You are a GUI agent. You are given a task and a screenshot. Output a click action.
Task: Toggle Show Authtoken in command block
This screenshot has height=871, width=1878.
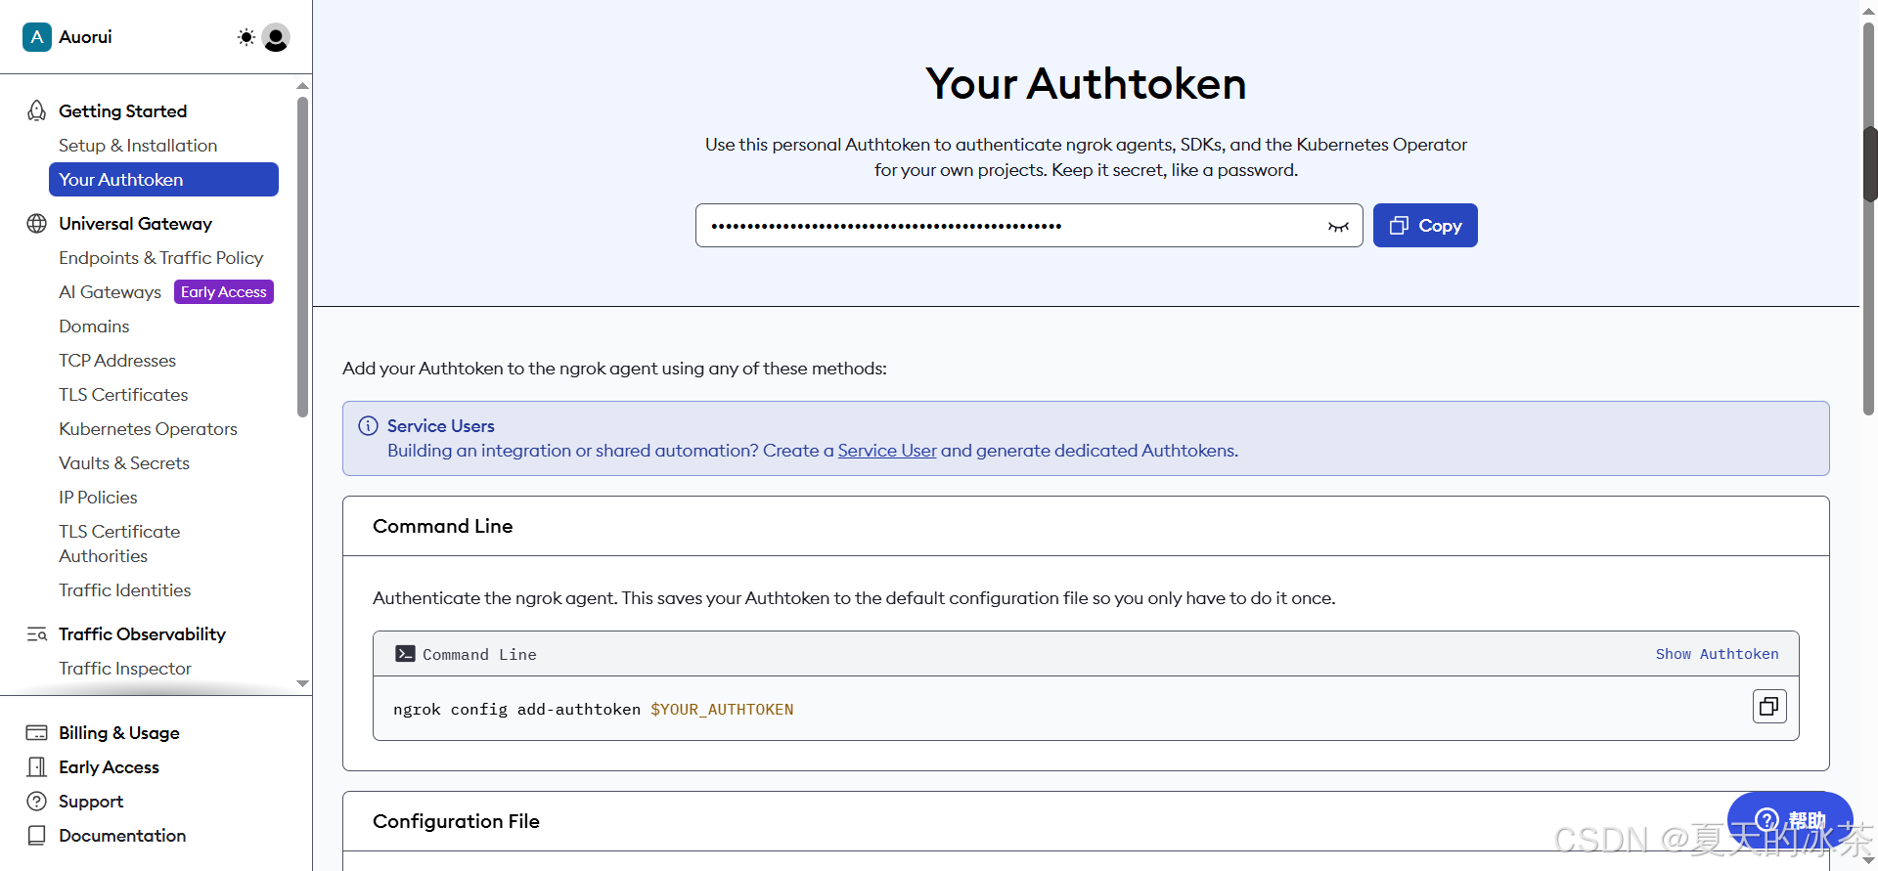[x=1717, y=654]
